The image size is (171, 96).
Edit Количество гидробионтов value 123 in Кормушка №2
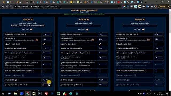click(x=103, y=34)
